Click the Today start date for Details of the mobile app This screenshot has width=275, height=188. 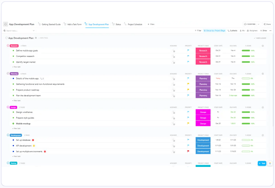point(218,78)
